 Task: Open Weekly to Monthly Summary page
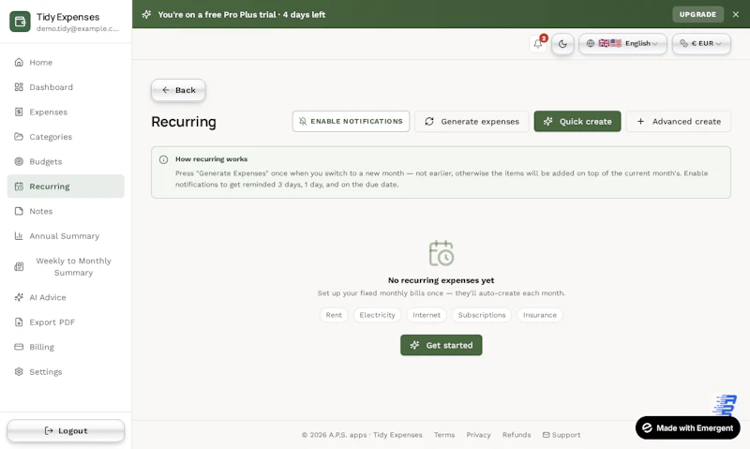66,267
